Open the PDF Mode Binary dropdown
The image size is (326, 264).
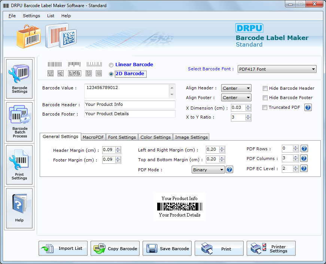[x=208, y=170]
